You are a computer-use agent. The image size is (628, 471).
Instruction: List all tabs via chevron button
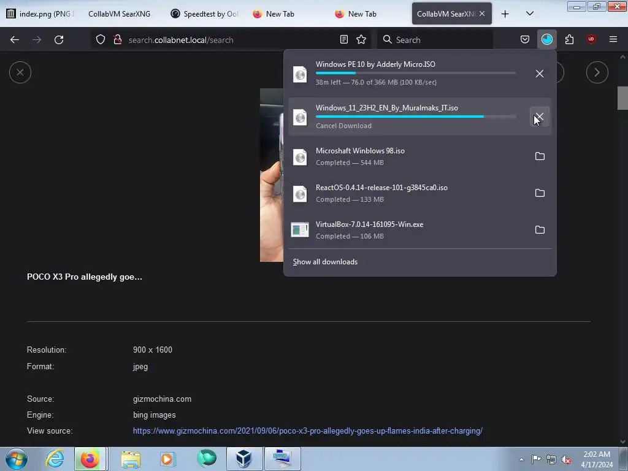tap(529, 14)
